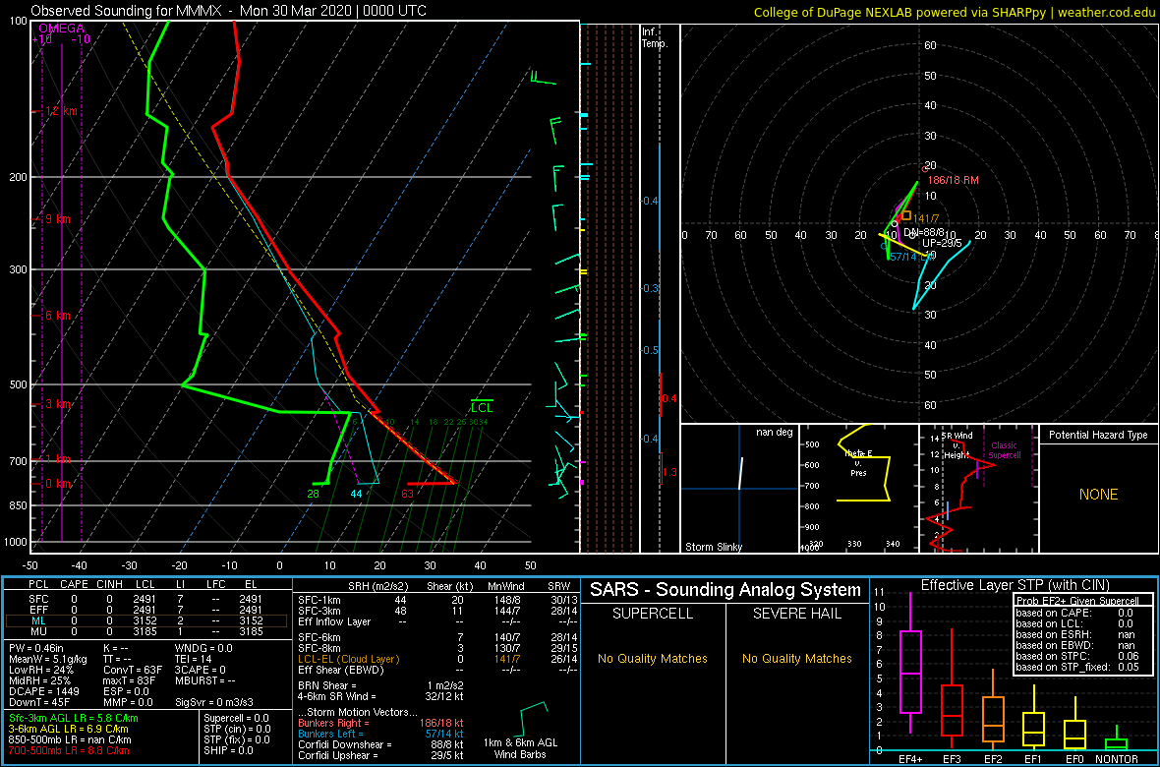Screen dimensions: 1160x767
Task: Click the Classic Supercell label
Action: point(1005,450)
